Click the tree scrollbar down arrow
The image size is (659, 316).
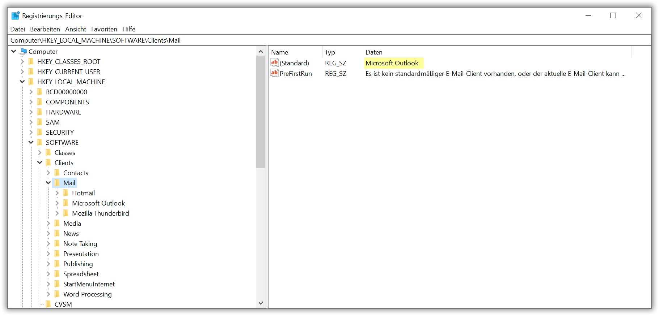click(x=261, y=303)
